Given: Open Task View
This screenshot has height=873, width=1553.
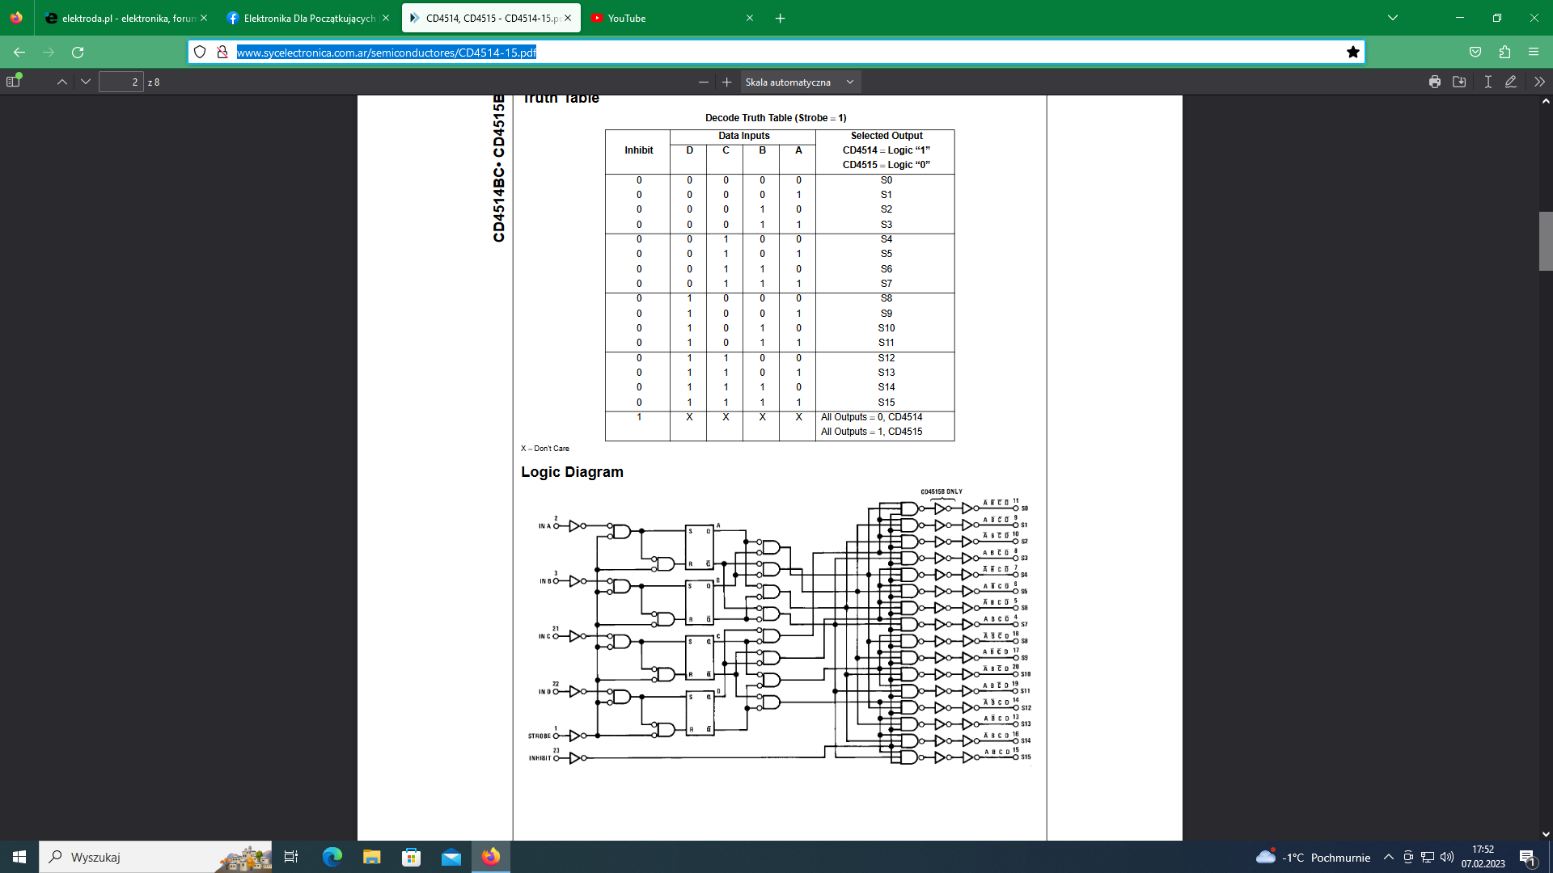Looking at the screenshot, I should click(x=291, y=857).
